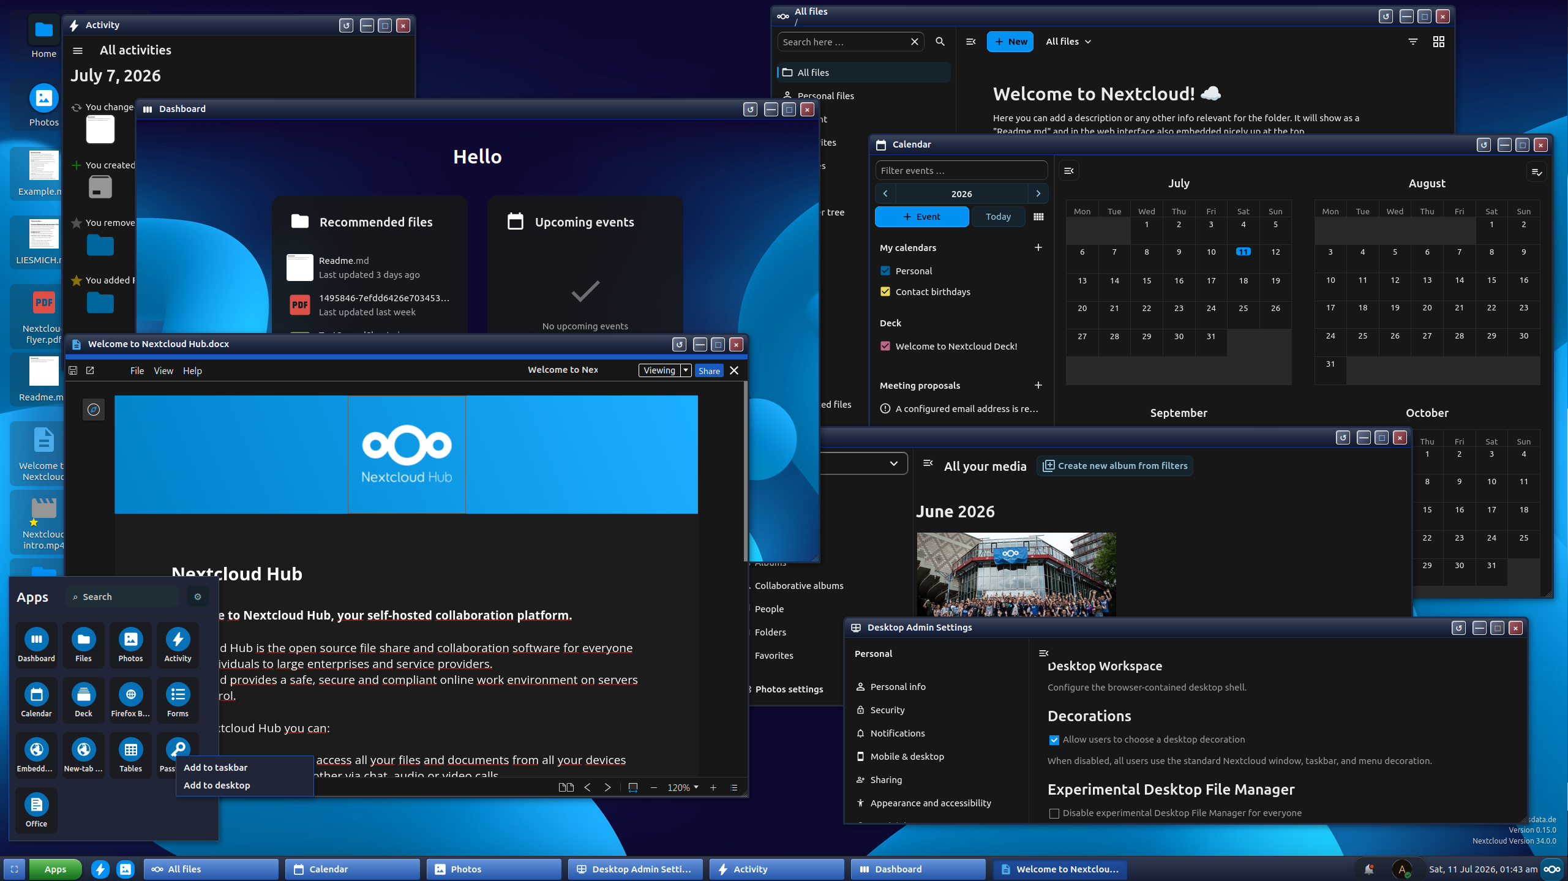Image resolution: width=1568 pixels, height=881 pixels.
Task: Click Create new album from filters
Action: 1115,466
